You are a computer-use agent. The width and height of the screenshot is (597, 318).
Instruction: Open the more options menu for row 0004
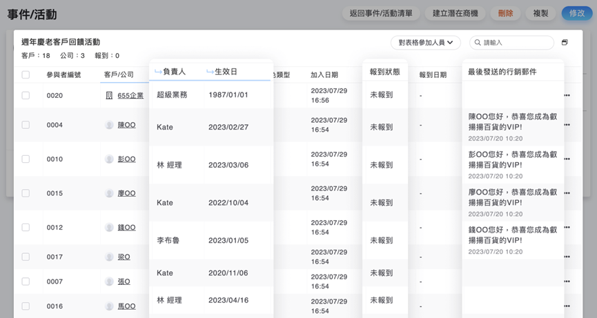(567, 125)
